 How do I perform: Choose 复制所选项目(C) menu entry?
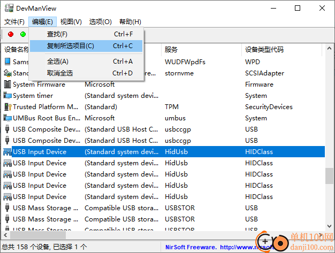point(86,46)
